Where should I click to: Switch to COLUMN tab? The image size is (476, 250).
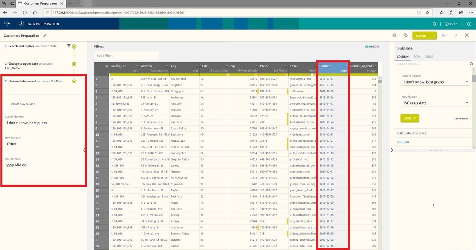click(x=402, y=57)
